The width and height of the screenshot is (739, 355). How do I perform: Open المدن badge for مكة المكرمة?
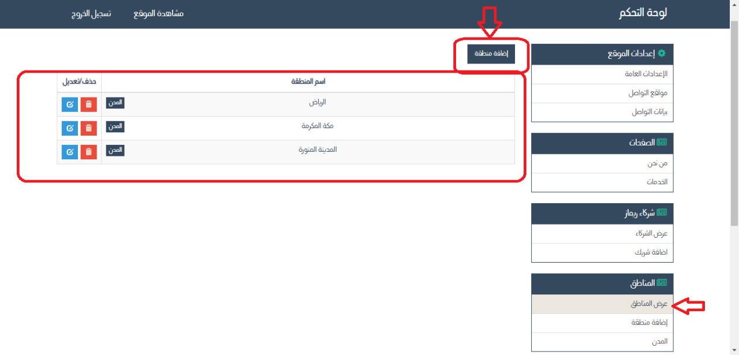click(115, 126)
